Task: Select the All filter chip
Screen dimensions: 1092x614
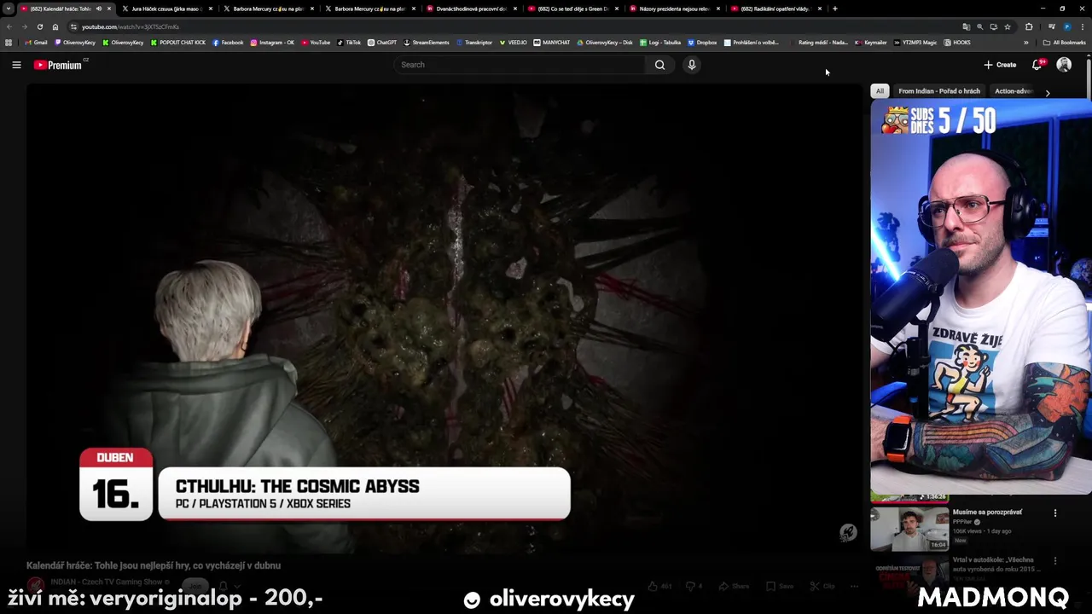Action: coord(880,91)
